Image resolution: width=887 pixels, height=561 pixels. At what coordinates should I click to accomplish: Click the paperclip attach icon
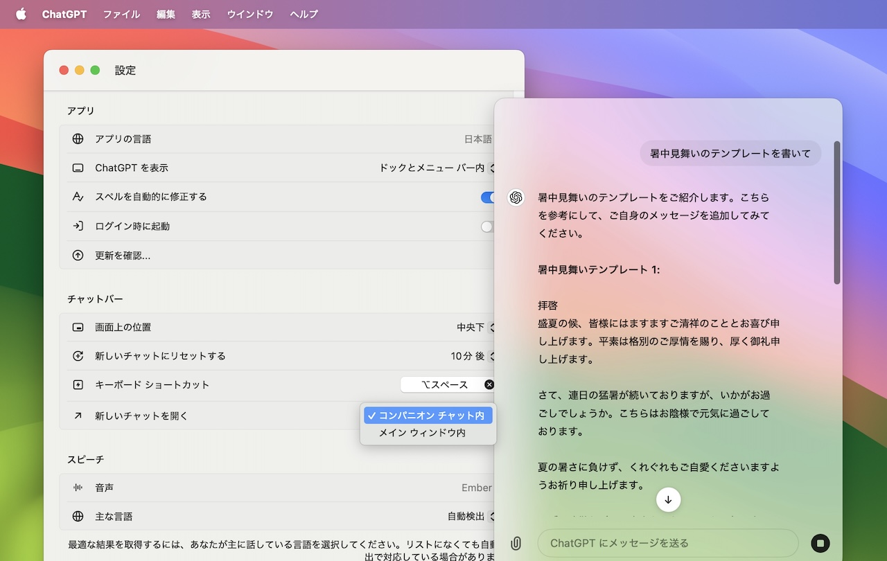tap(516, 543)
